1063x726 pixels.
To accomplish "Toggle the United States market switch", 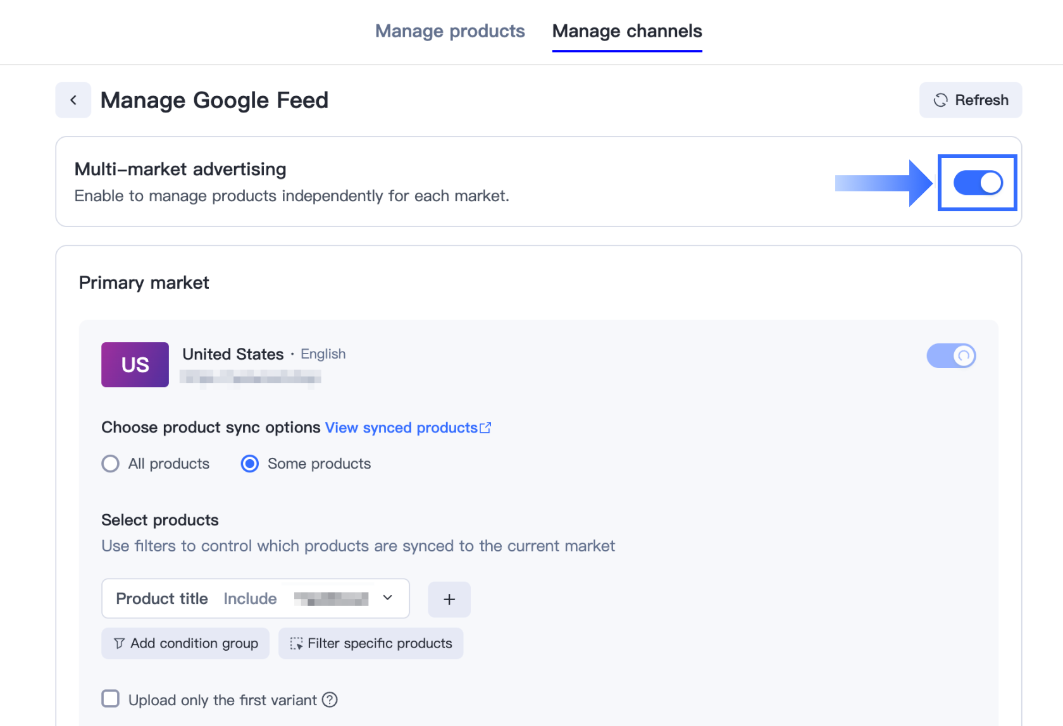I will pyautogui.click(x=951, y=355).
